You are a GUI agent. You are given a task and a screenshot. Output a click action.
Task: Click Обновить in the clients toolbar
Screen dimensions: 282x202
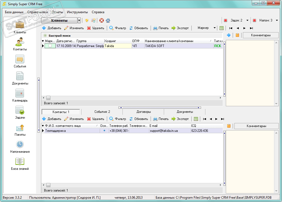139,28
